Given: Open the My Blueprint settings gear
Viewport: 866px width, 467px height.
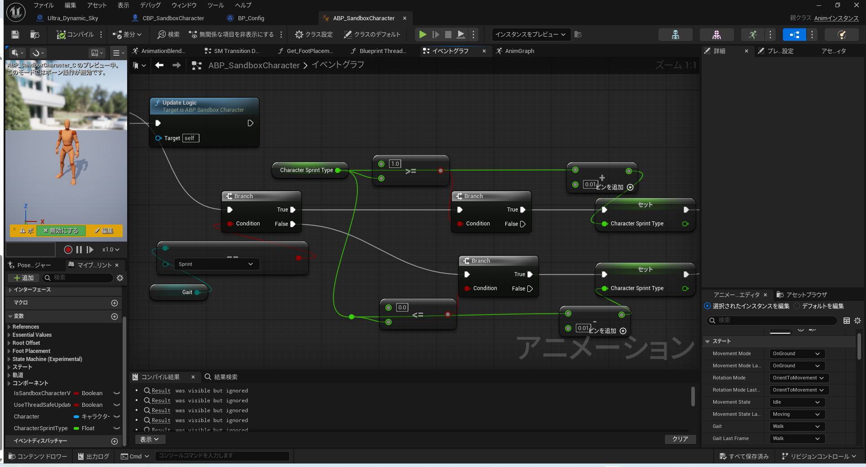Looking at the screenshot, I should [120, 278].
